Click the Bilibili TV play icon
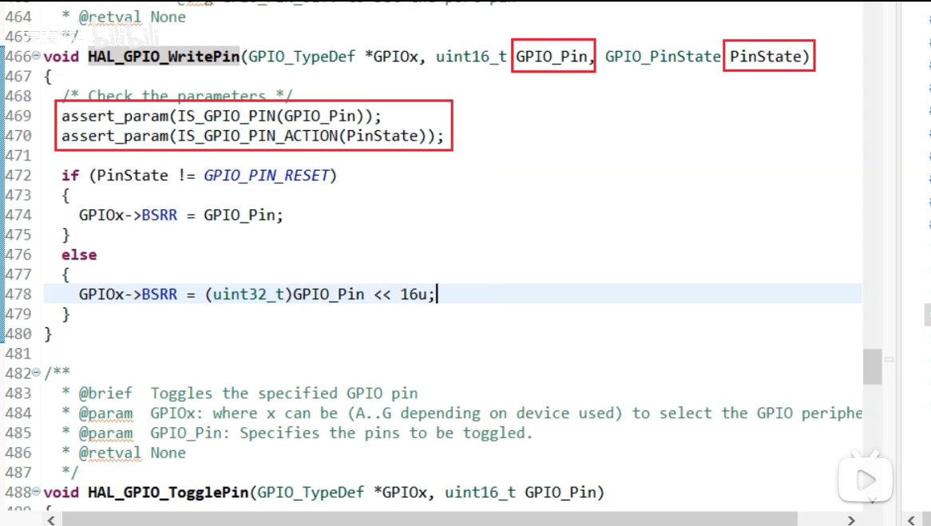This screenshot has height=526, width=931. click(865, 480)
